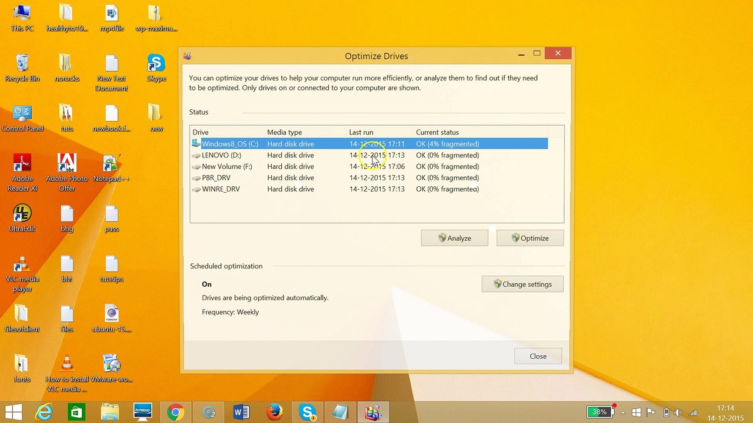
Task: Open the Recycle Bin icon
Action: [22, 68]
